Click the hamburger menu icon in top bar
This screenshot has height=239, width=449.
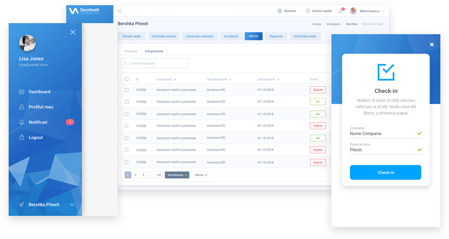pyautogui.click(x=119, y=11)
